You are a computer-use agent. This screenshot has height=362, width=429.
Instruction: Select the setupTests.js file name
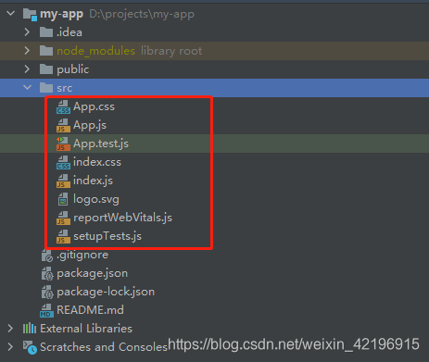click(x=107, y=236)
